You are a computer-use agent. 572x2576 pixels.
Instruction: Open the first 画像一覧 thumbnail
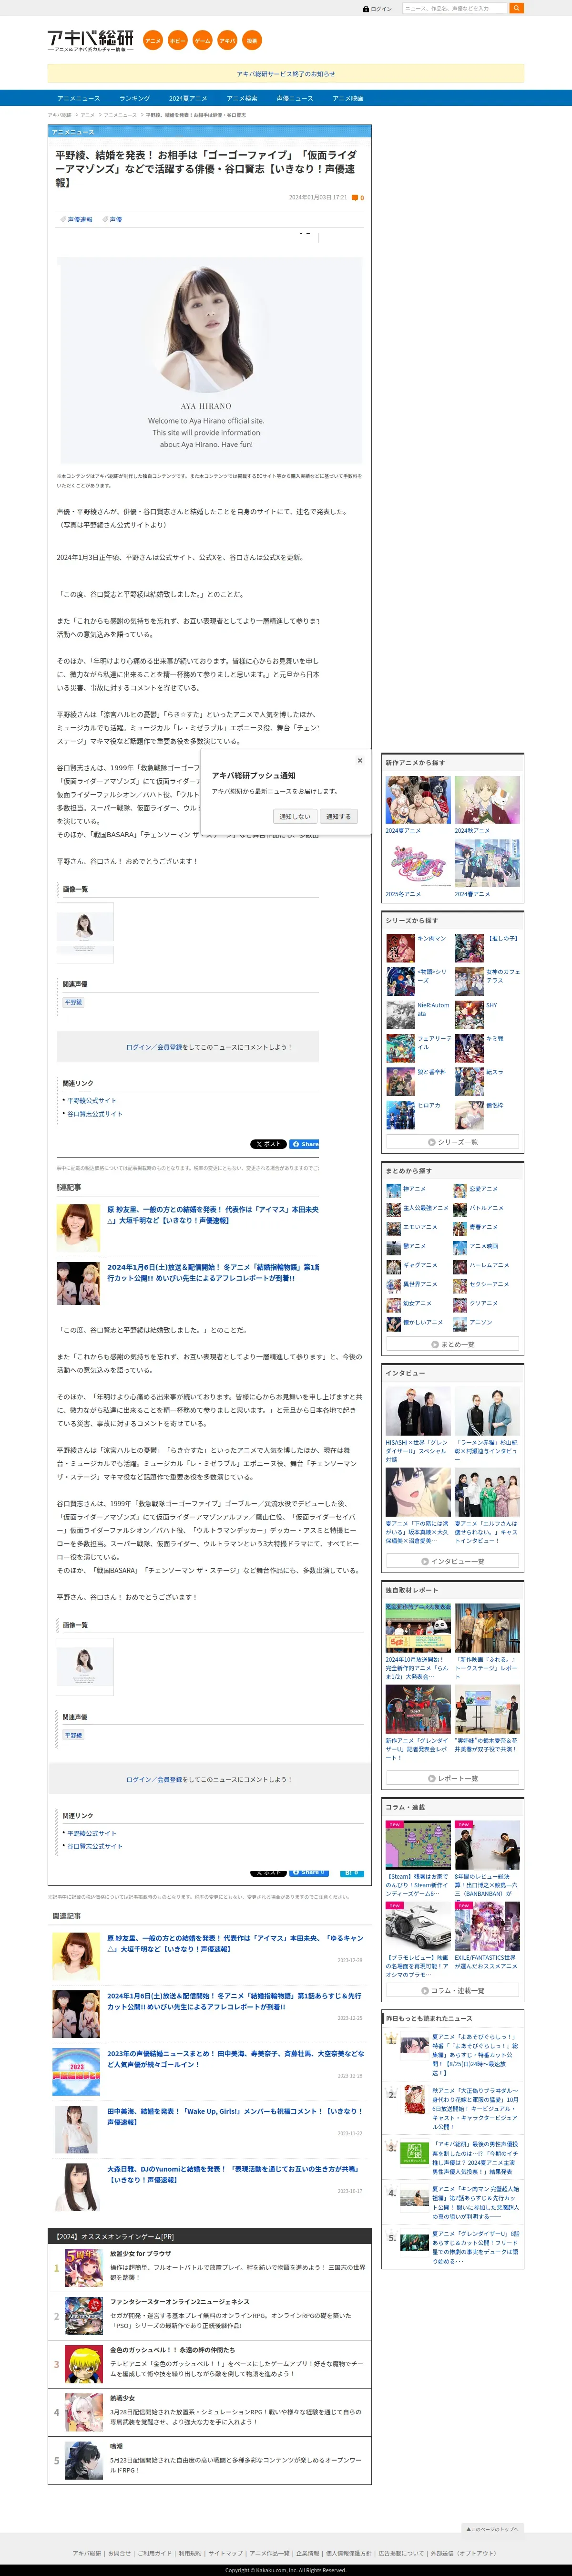85,932
